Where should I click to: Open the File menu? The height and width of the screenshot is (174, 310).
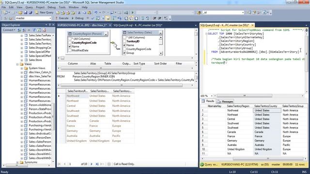pyautogui.click(x=3, y=7)
